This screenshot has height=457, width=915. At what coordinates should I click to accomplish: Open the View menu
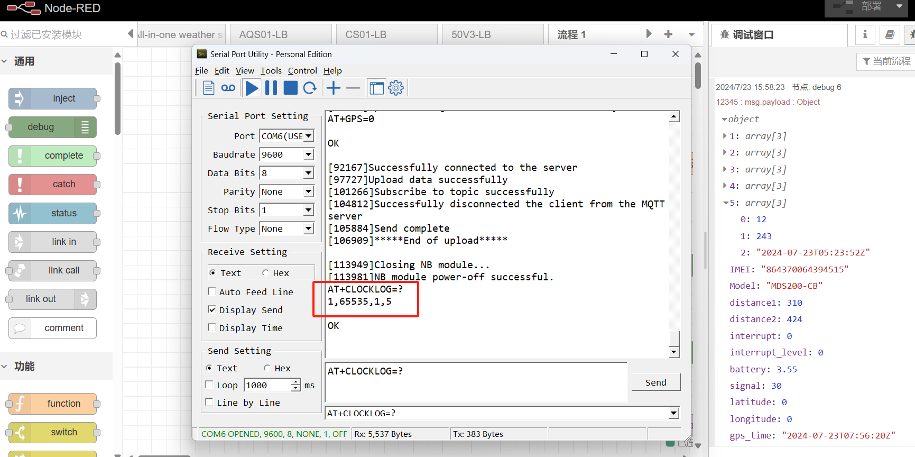point(245,70)
